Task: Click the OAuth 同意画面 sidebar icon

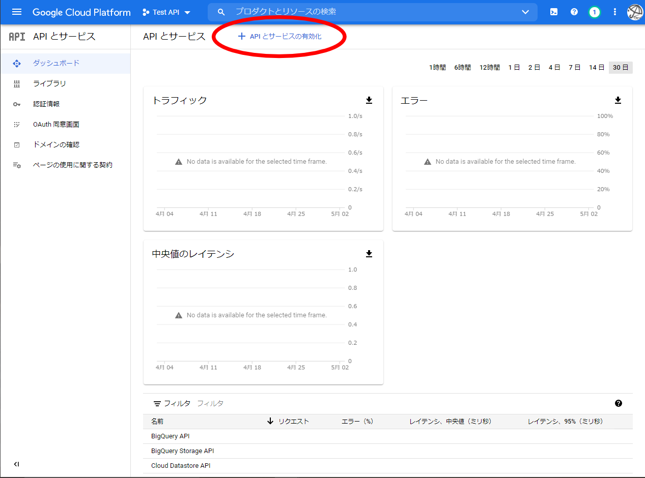Action: click(x=16, y=124)
